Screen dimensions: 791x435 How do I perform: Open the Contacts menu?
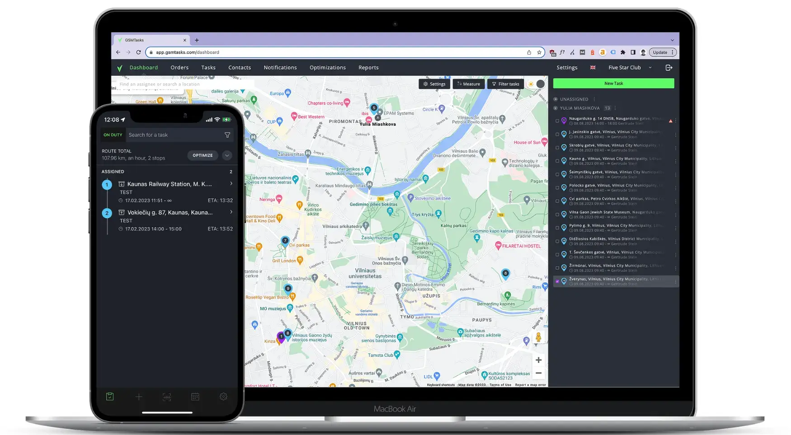click(240, 68)
